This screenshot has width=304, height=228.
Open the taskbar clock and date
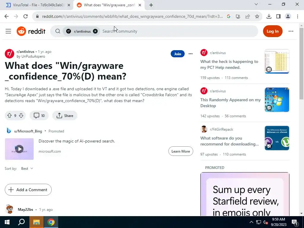click(x=278, y=222)
